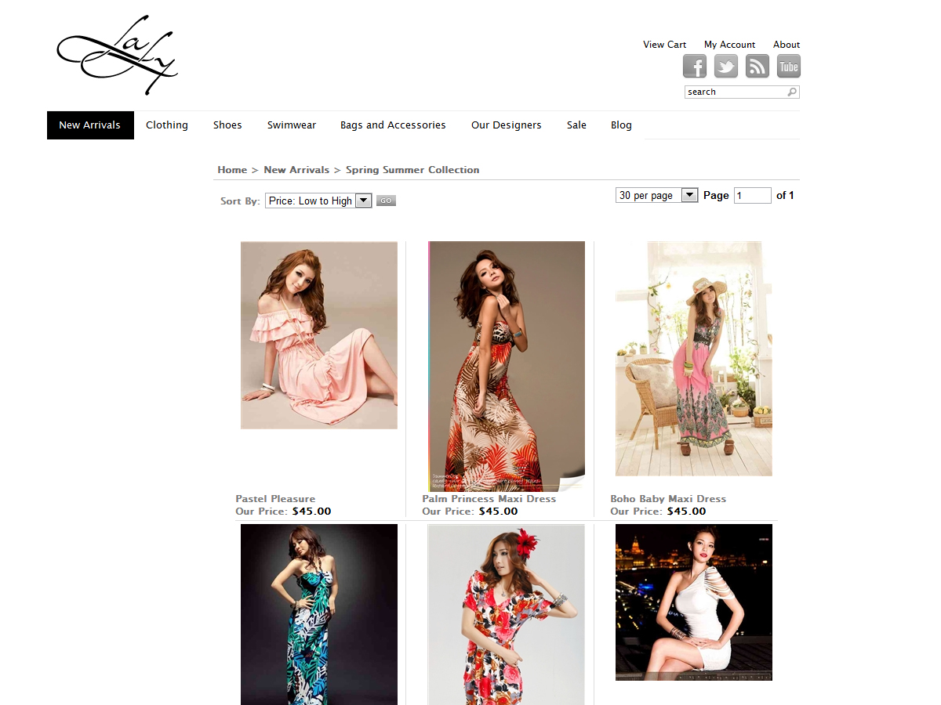The height and width of the screenshot is (705, 941).
Task: Click Palm Princess price $45.00
Action: 498,512
